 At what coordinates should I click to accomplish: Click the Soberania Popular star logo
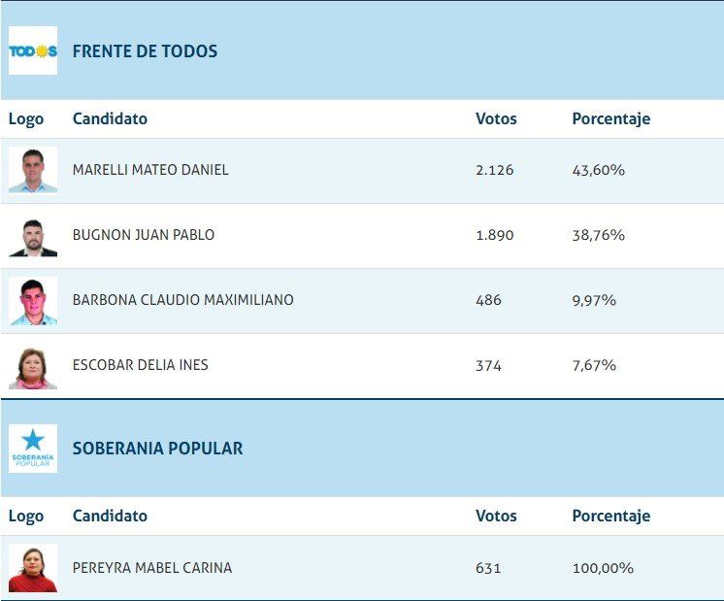click(33, 449)
